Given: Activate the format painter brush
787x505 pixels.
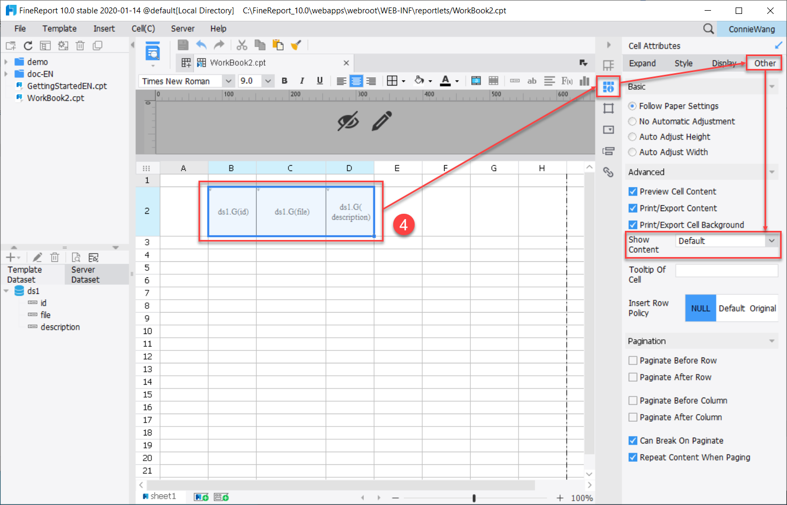Looking at the screenshot, I should click(296, 45).
